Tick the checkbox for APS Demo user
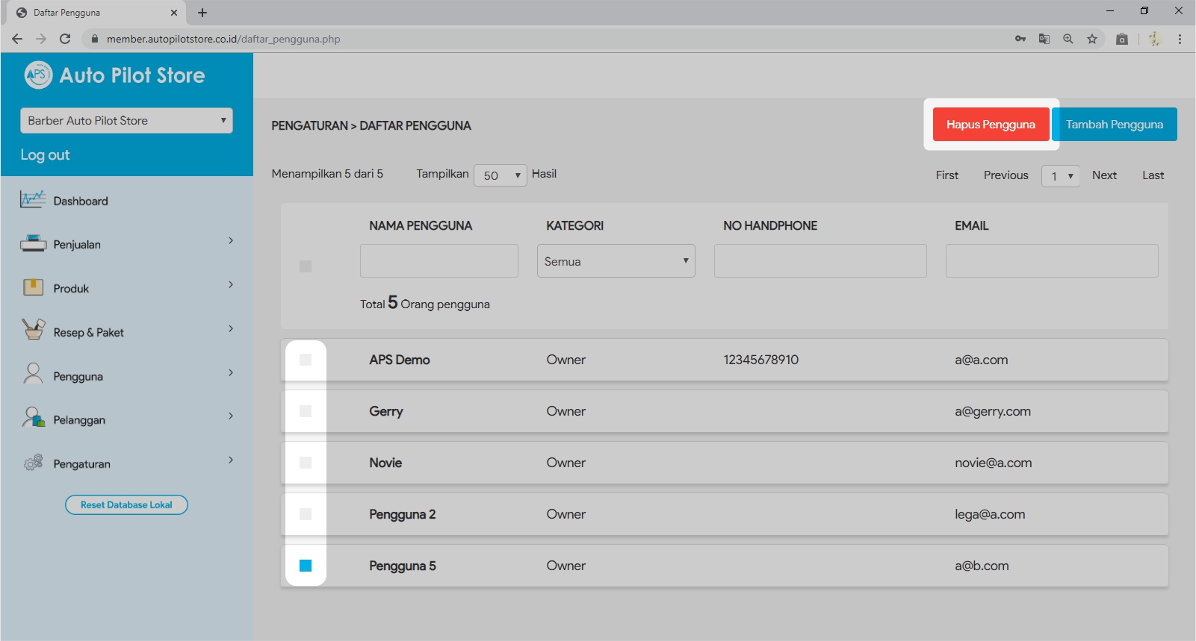 click(x=306, y=360)
